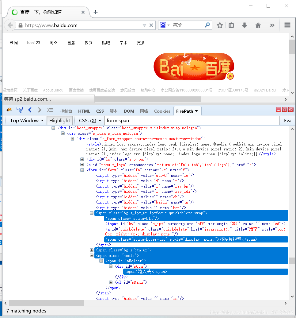
Task: Open the browser hamburger menu
Action: click(x=287, y=25)
